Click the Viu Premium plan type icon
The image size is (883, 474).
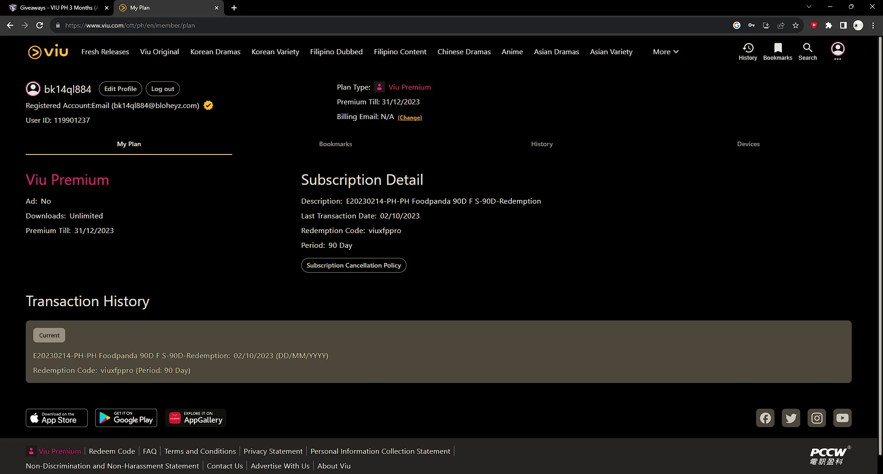379,87
